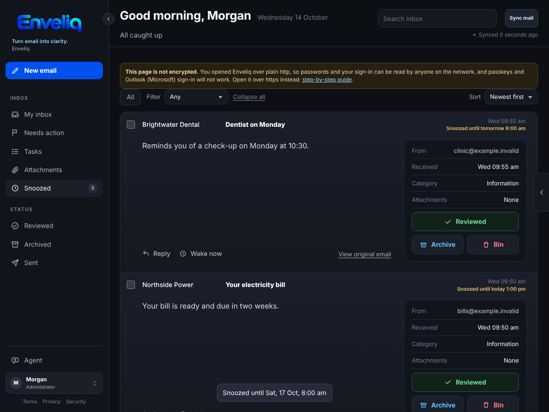This screenshot has height=412, width=549.
Task: Open Needs action view
Action: (54, 133)
